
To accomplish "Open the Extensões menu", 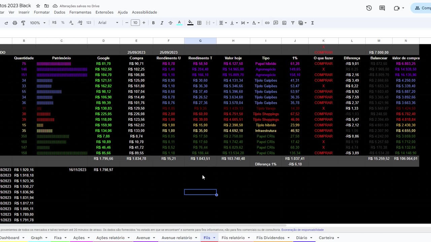I will coord(105,12).
